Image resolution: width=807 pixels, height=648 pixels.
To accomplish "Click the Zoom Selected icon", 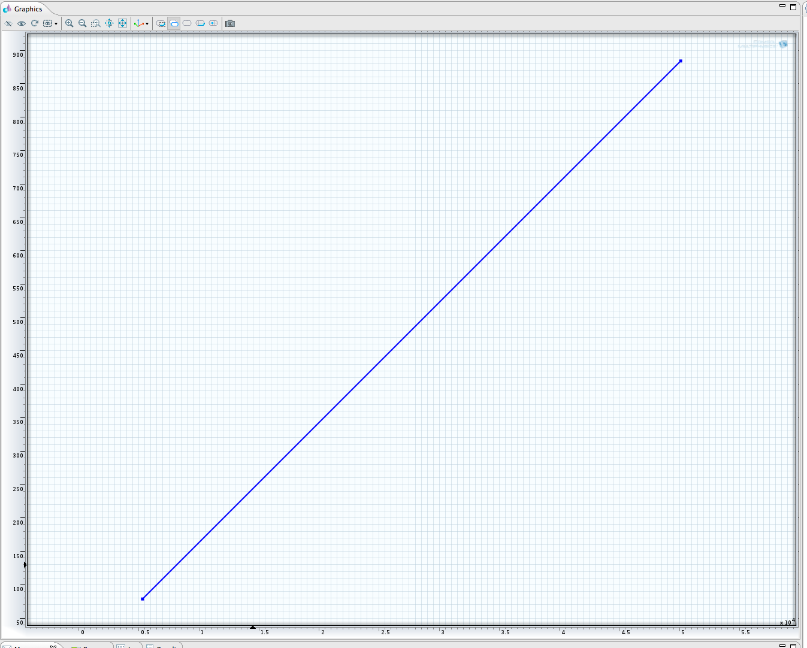I will [x=109, y=23].
